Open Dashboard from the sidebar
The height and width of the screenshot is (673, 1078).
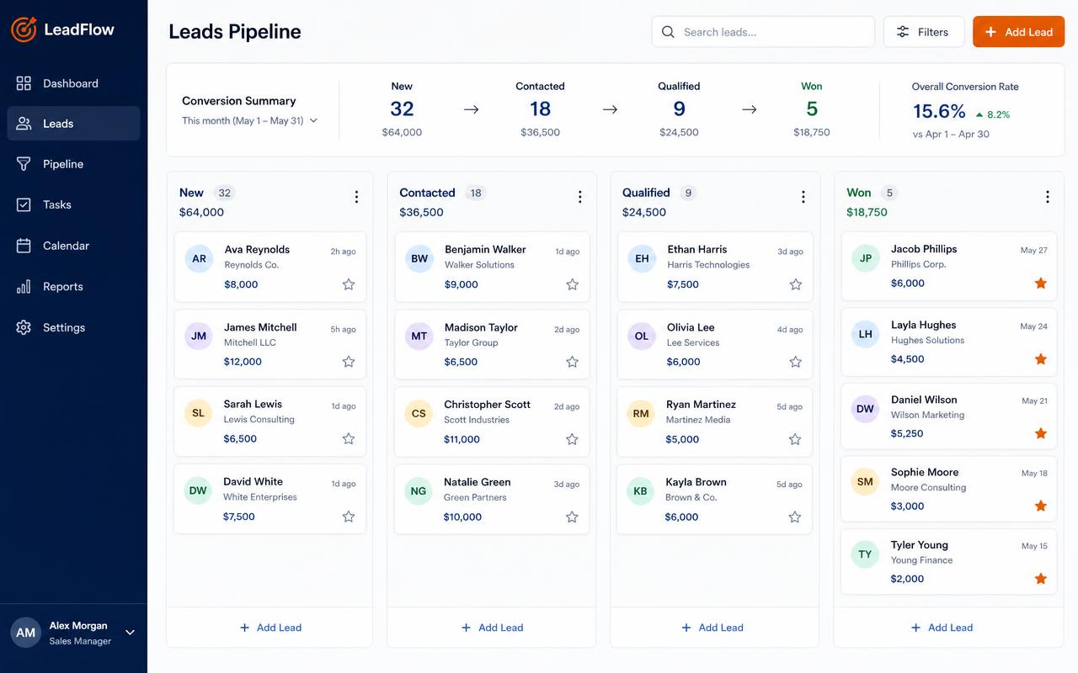pos(73,83)
